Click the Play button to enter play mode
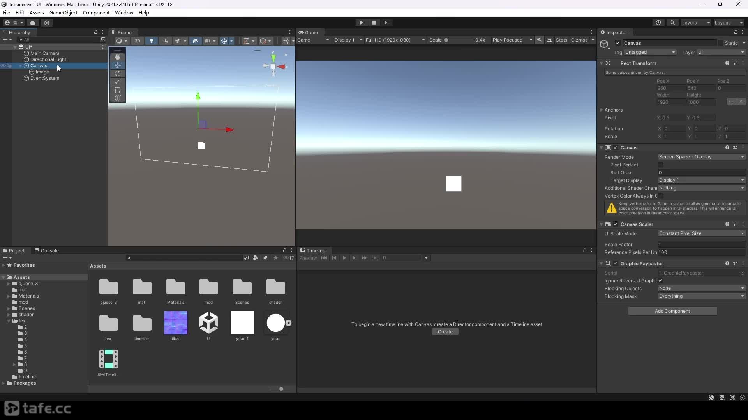This screenshot has height=420, width=748. (361, 23)
